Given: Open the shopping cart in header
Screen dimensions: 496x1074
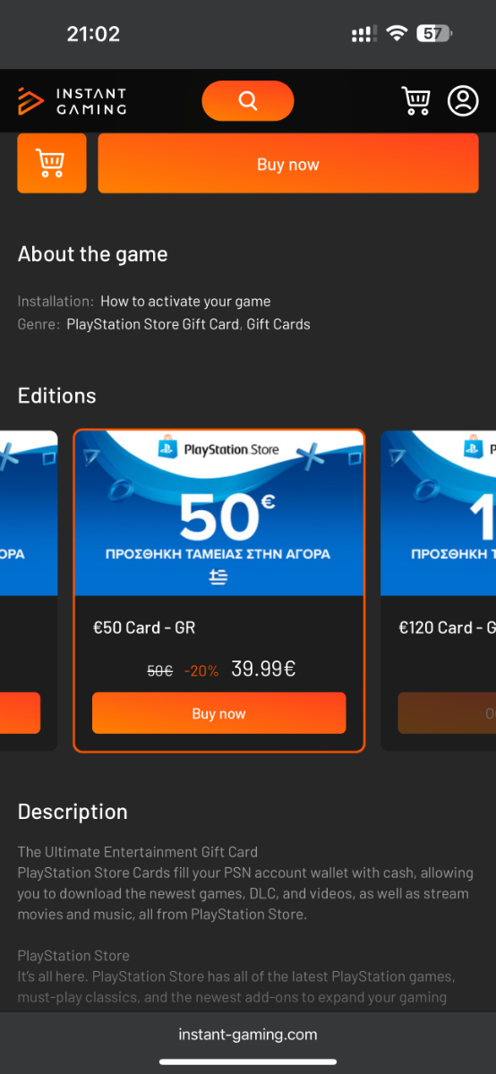Looking at the screenshot, I should point(415,101).
